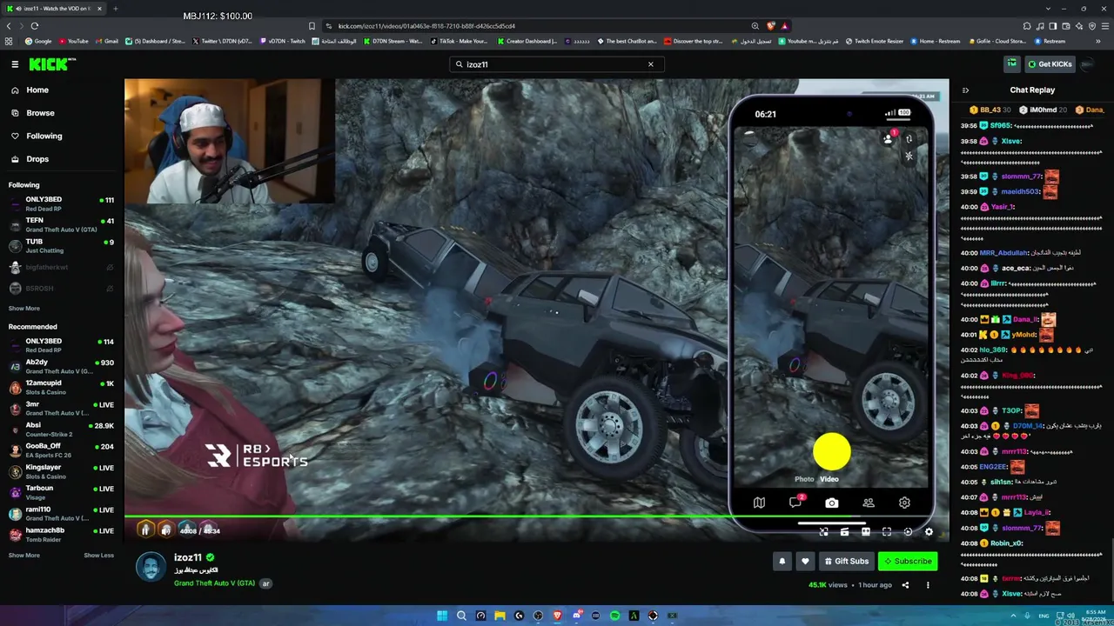Open File Explorer from the taskbar

tap(500, 616)
